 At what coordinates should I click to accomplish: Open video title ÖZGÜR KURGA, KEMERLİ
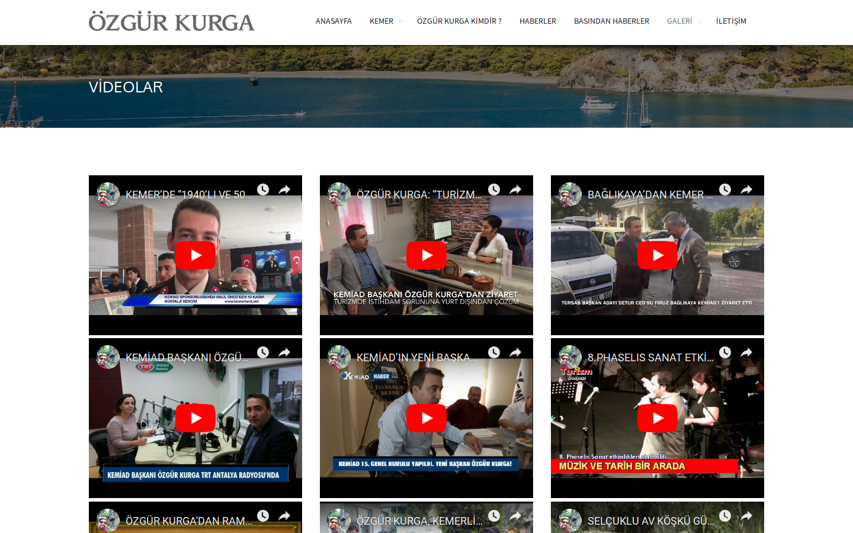[419, 521]
